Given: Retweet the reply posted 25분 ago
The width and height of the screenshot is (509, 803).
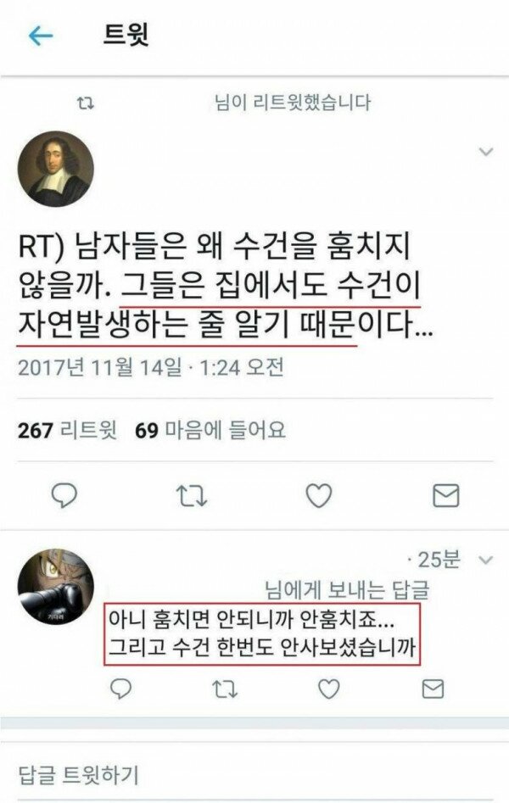Looking at the screenshot, I should (x=225, y=689).
